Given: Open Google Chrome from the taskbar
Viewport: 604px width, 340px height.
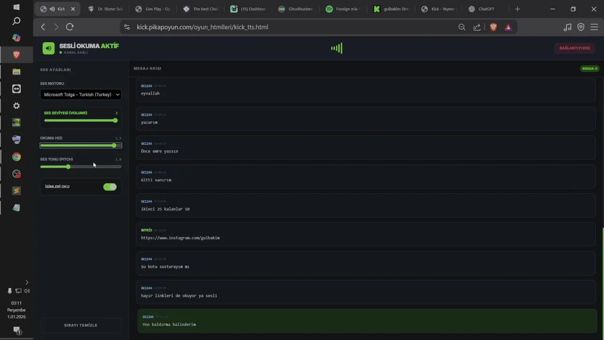Looking at the screenshot, I should [x=17, y=157].
